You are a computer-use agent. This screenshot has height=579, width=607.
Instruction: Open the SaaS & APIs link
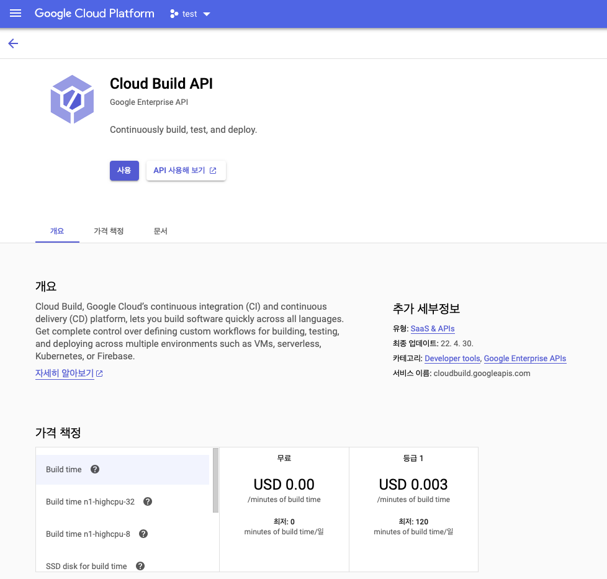[433, 328]
